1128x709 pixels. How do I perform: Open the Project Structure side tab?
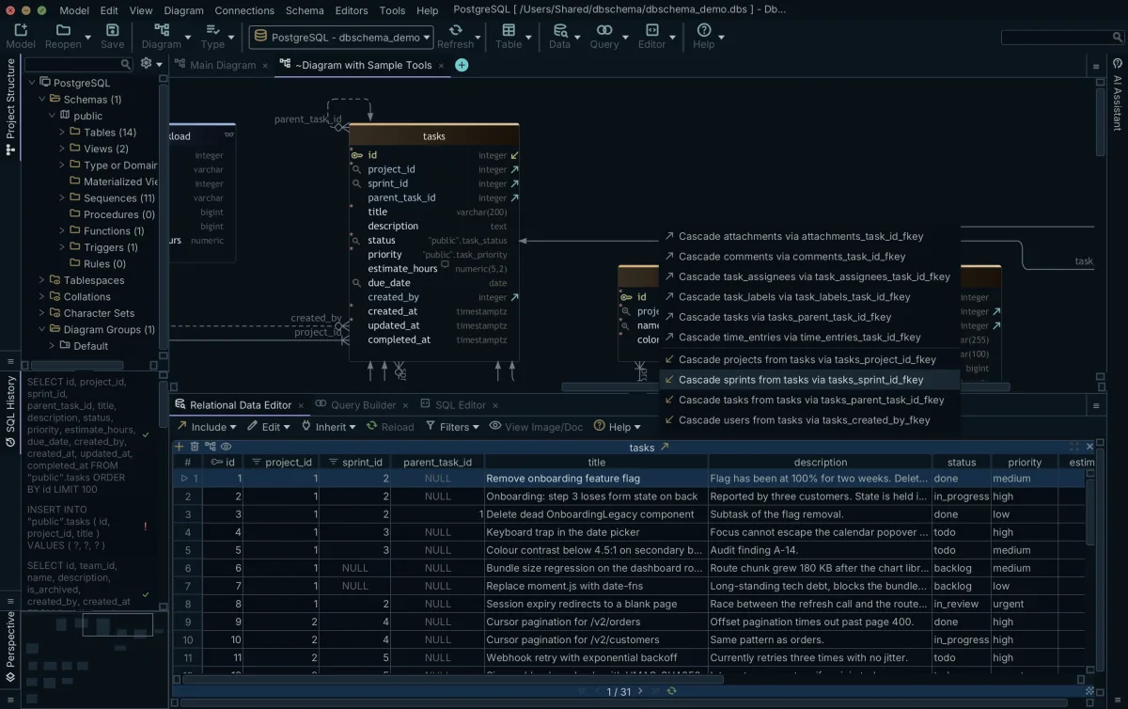point(10,107)
